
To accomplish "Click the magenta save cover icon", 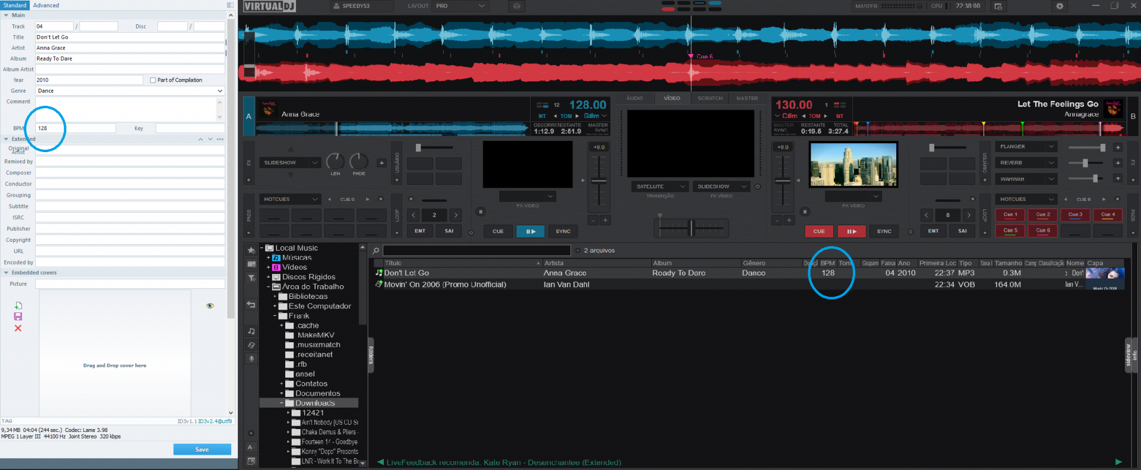I will pyautogui.click(x=18, y=317).
